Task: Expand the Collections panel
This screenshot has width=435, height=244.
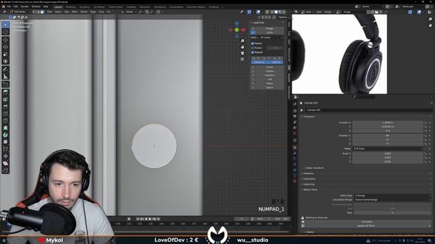Action: pyautogui.click(x=309, y=179)
